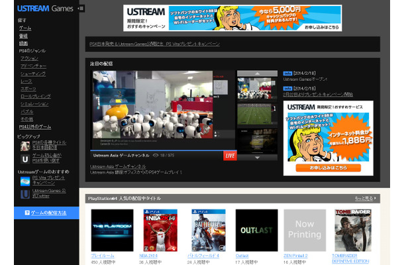Select the Role-playing genre

pyautogui.click(x=36, y=96)
